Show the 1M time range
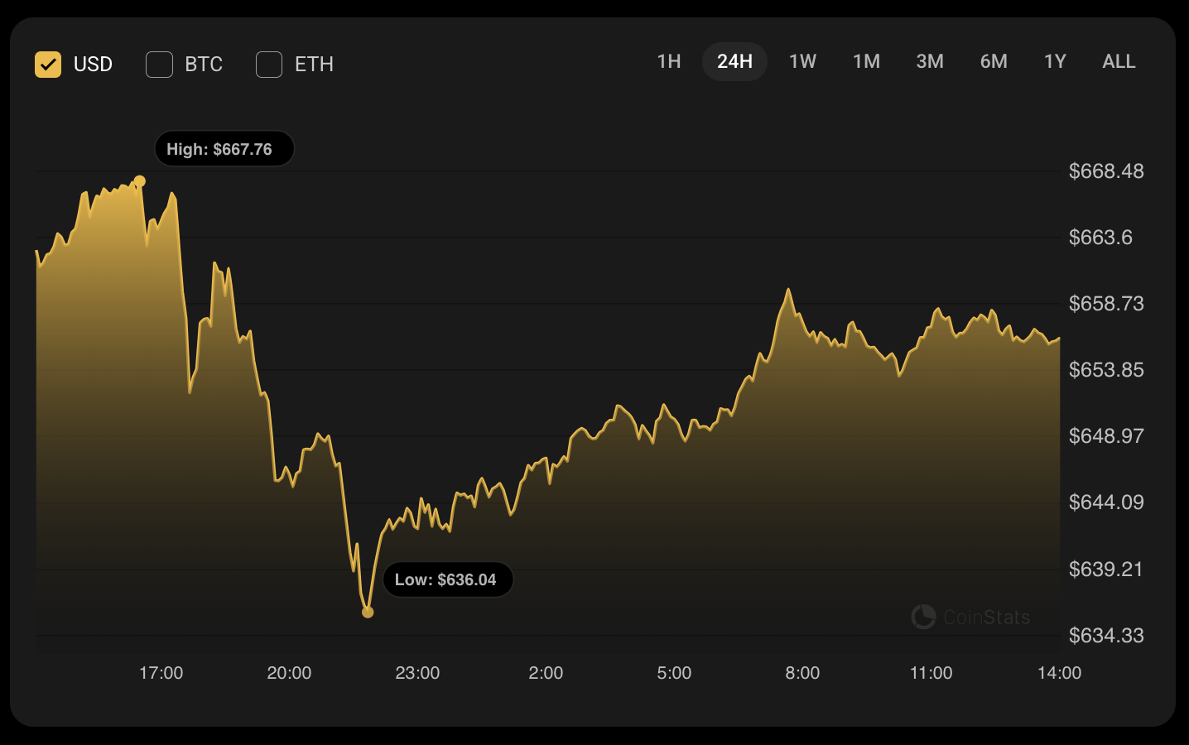1189x745 pixels. click(866, 62)
